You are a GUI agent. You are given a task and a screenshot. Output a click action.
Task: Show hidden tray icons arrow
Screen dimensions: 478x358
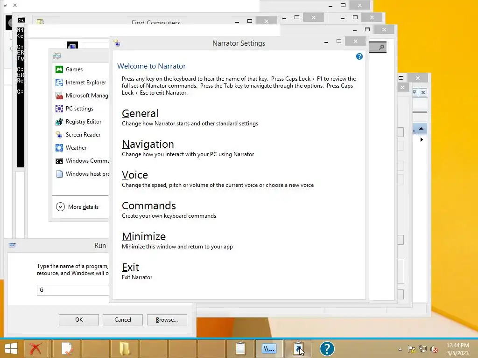pyautogui.click(x=400, y=349)
